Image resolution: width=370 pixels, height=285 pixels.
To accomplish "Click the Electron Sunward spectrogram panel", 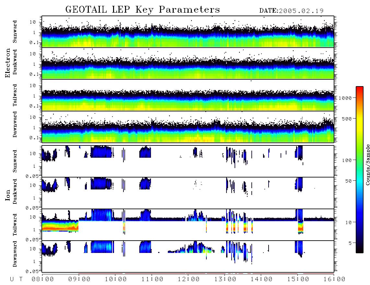I will click(x=188, y=32).
